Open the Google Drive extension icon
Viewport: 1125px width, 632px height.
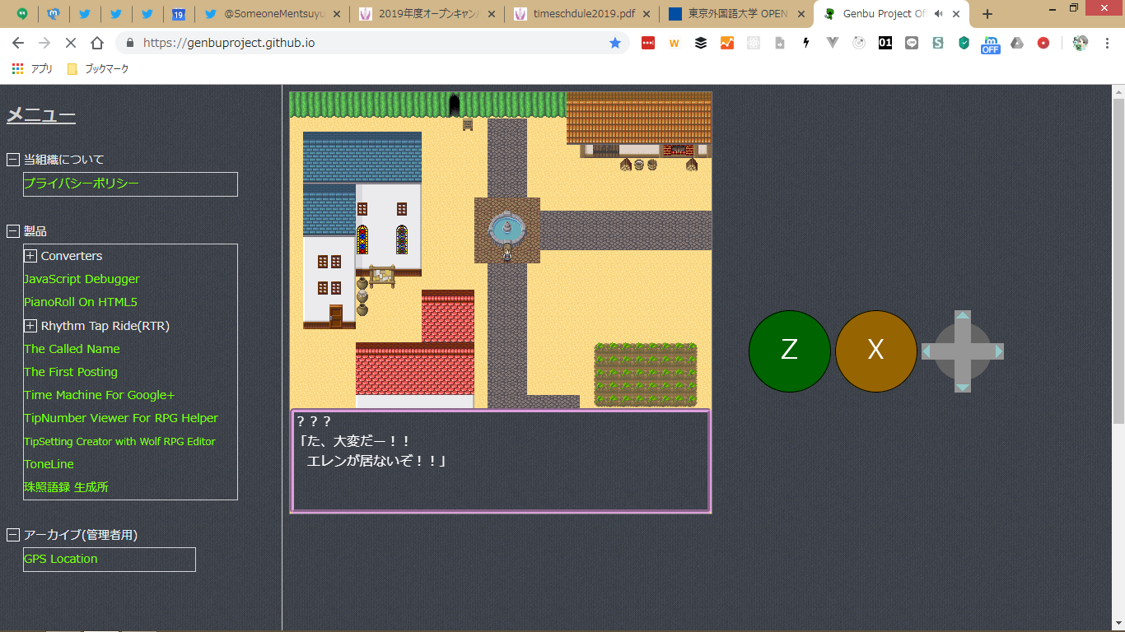tap(1017, 43)
